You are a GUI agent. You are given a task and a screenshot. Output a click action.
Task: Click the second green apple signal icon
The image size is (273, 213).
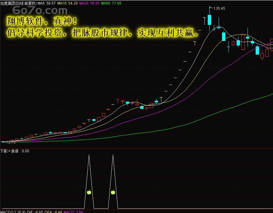[113, 192]
